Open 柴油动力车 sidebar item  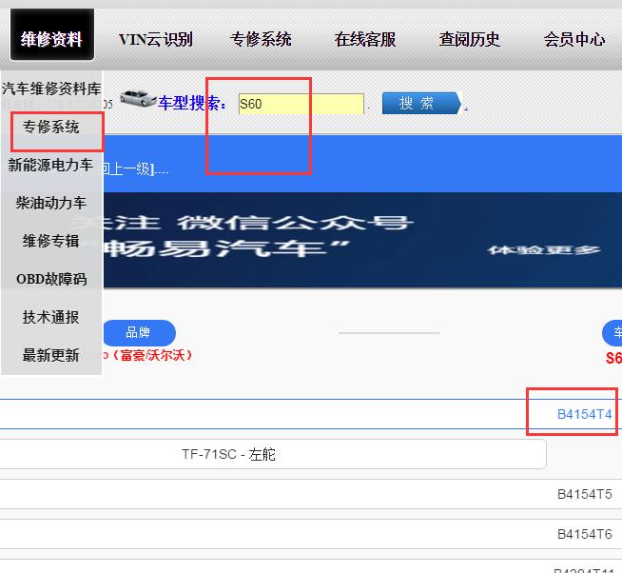click(50, 203)
